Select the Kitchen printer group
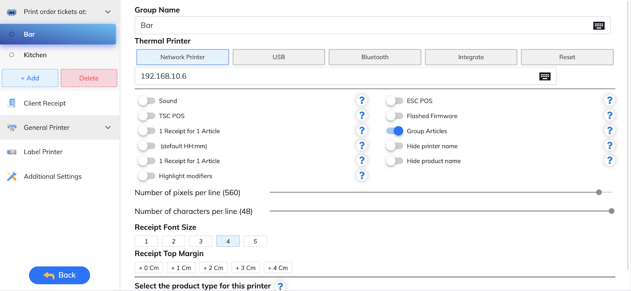631x291 pixels. tap(35, 55)
